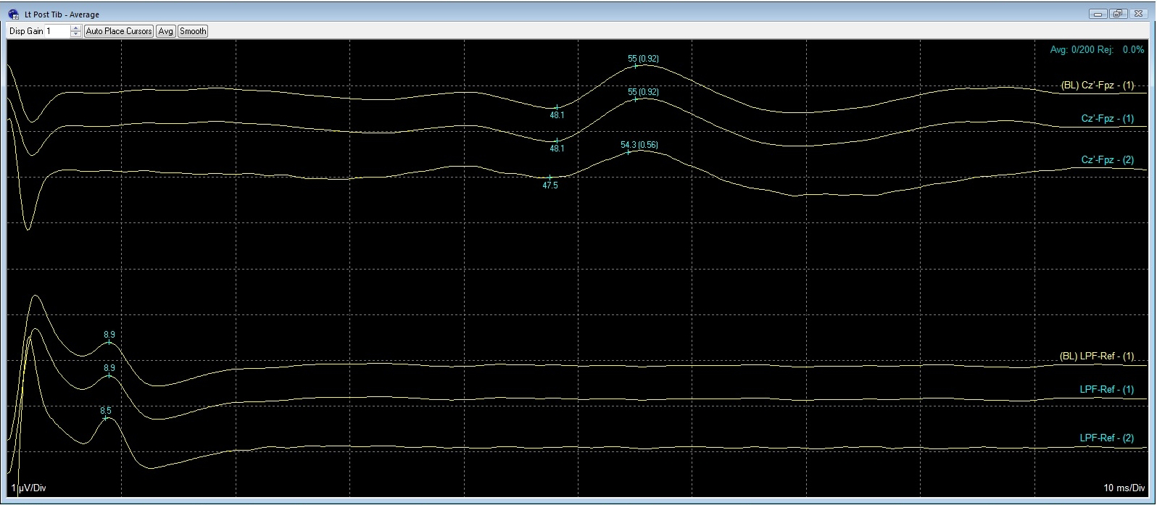
Task: Click the Avg 0/200 Rej status text
Action: tap(1097, 50)
